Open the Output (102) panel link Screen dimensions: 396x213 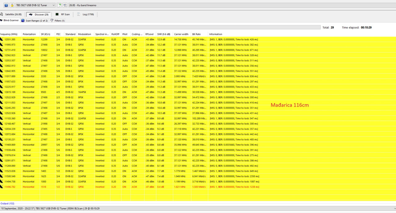7,203
